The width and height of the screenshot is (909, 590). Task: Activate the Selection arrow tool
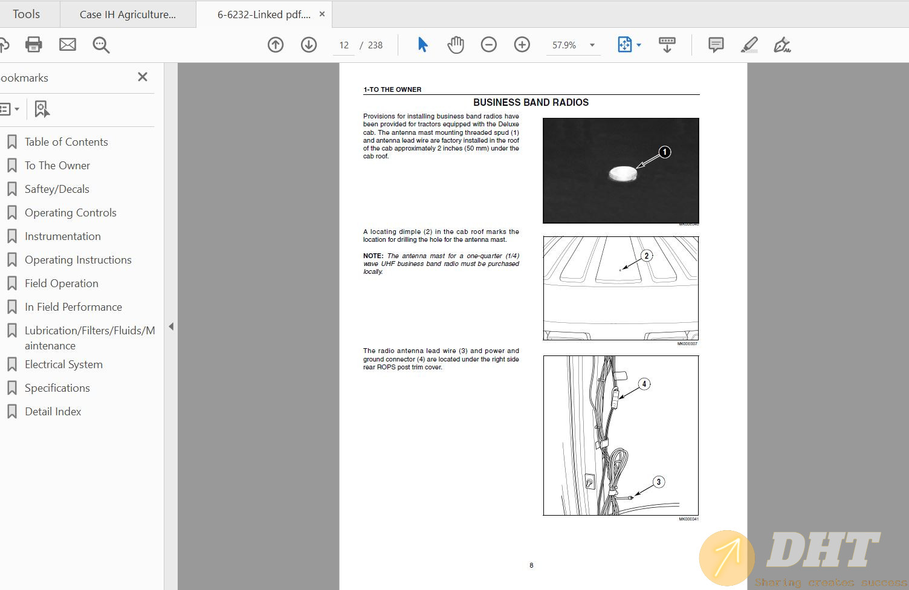422,45
